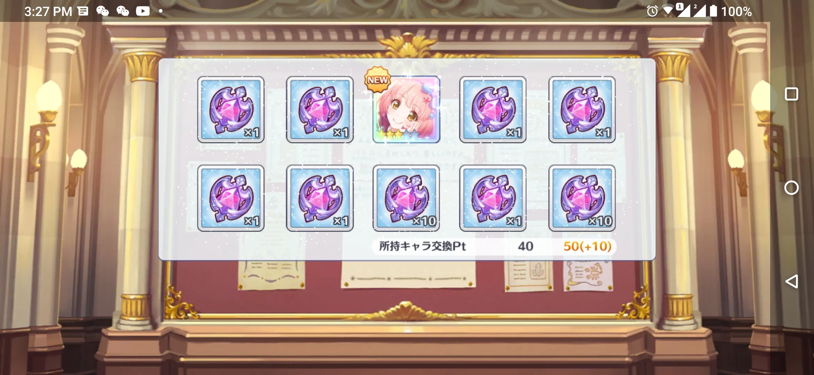Screen dimensions: 814x375
Task: Open recent apps with square button
Action: tap(791, 94)
